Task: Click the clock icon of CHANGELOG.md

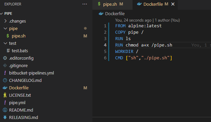Action: pos(5,81)
